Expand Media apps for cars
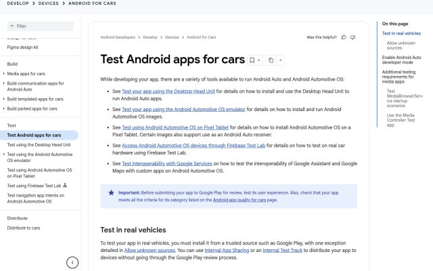This screenshot has height=271, width=433. coord(4,74)
